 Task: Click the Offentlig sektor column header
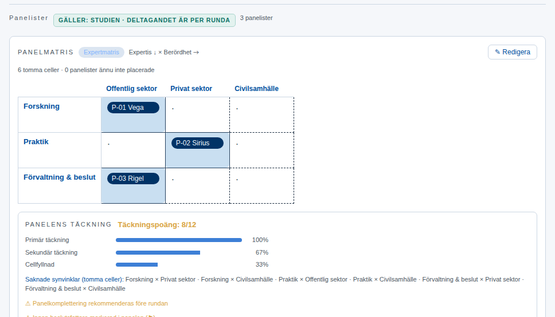coord(132,89)
